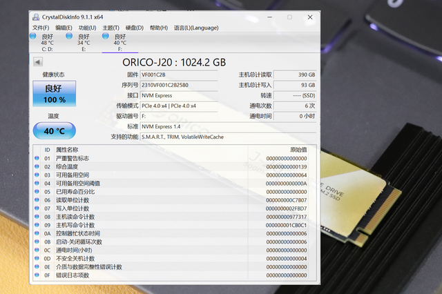Click status dot of attribute 08 主机读命令计数

tap(37, 217)
